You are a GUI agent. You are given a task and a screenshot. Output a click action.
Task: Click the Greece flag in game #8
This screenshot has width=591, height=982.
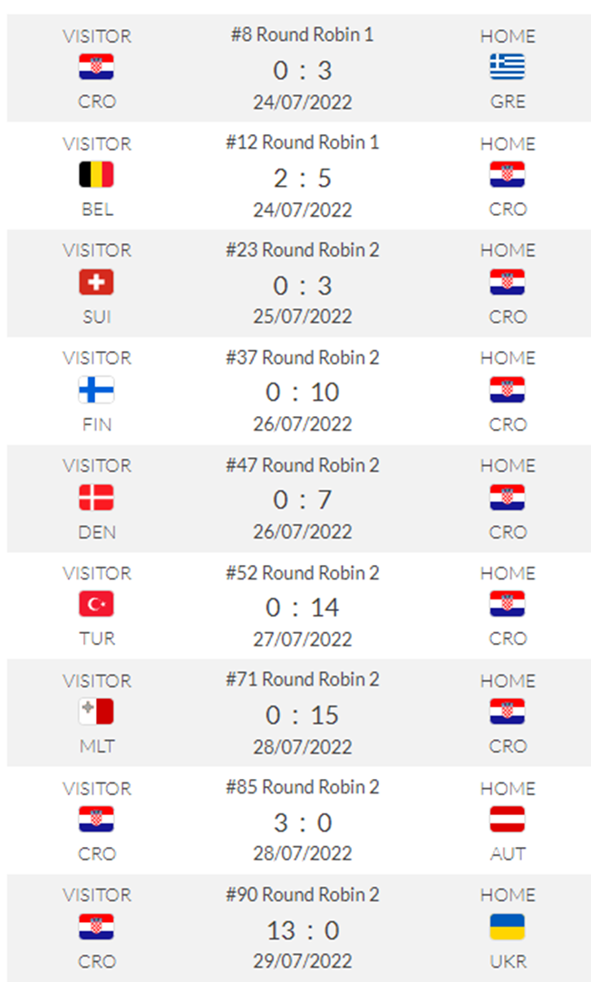pyautogui.click(x=507, y=67)
